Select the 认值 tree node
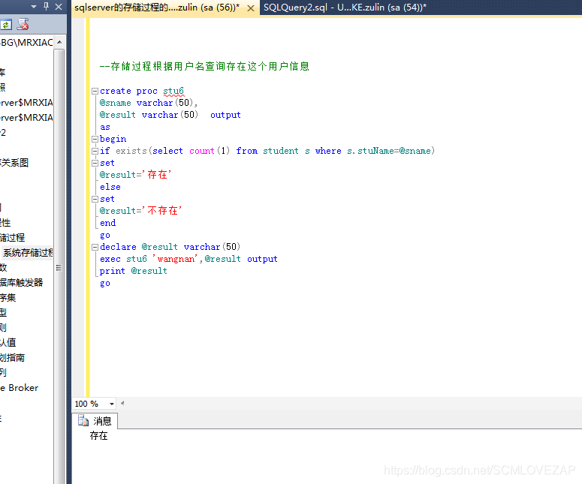Image resolution: width=582 pixels, height=484 pixels. 8,342
